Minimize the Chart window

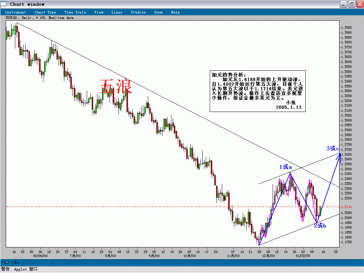(x=343, y=4)
